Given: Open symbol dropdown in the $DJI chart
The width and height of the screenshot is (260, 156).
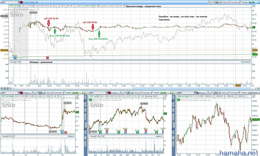Looking at the screenshot, I should 195,93.
